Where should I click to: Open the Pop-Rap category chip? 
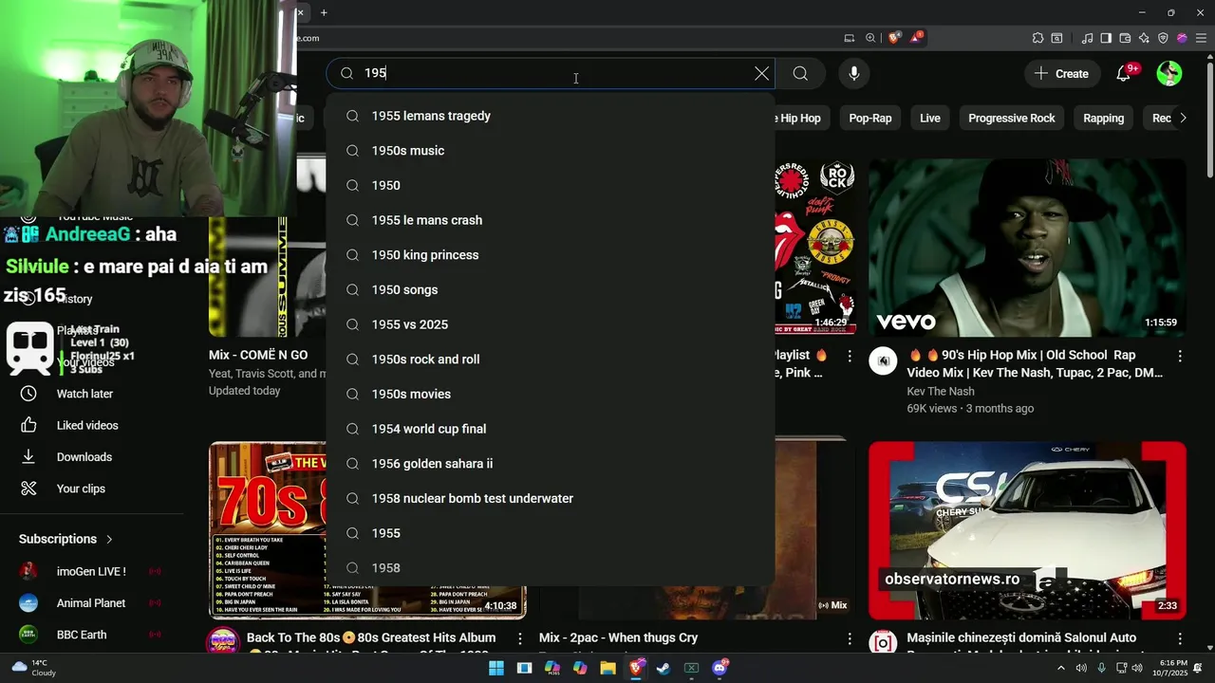[870, 119]
